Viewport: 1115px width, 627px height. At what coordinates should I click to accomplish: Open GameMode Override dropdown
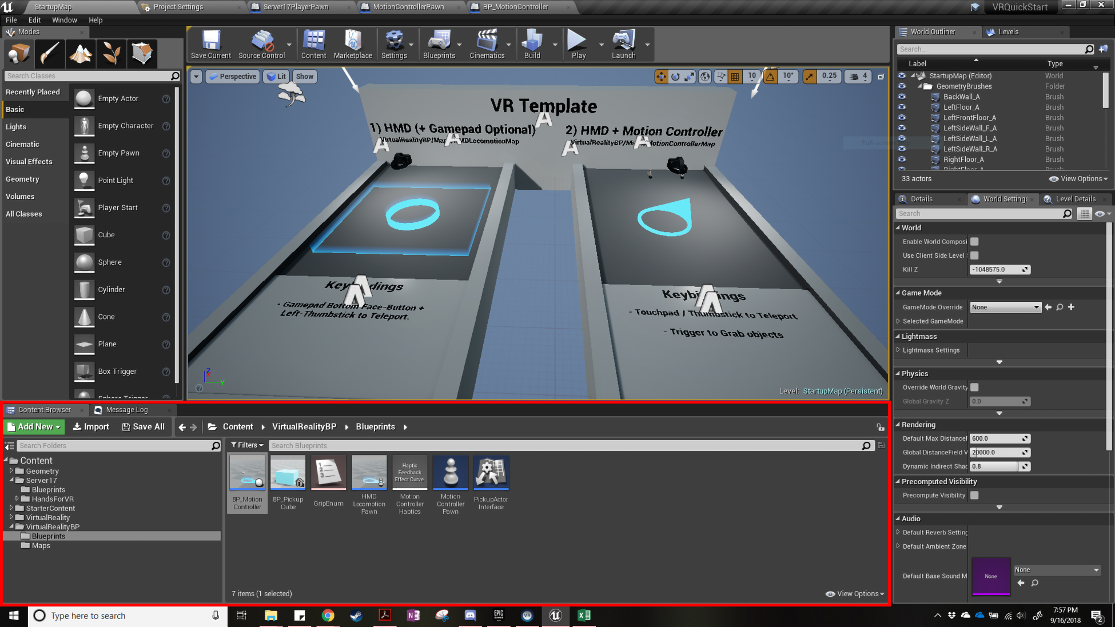[x=1005, y=307]
